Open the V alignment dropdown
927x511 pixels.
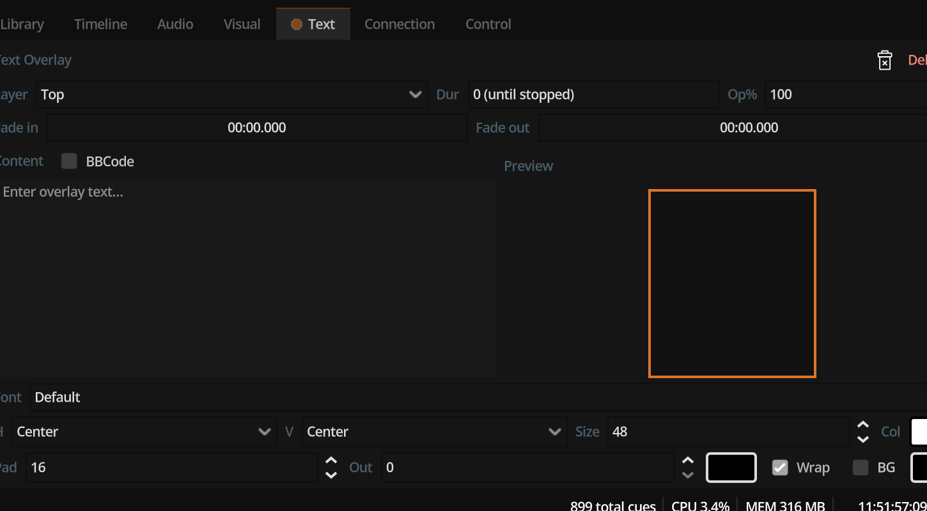[434, 432]
